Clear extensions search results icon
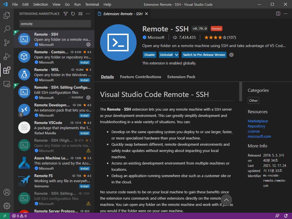The height and width of the screenshot is (219, 292). [80, 14]
